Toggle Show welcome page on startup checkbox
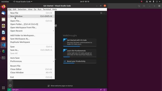The image size is (162, 91). pos(49,86)
